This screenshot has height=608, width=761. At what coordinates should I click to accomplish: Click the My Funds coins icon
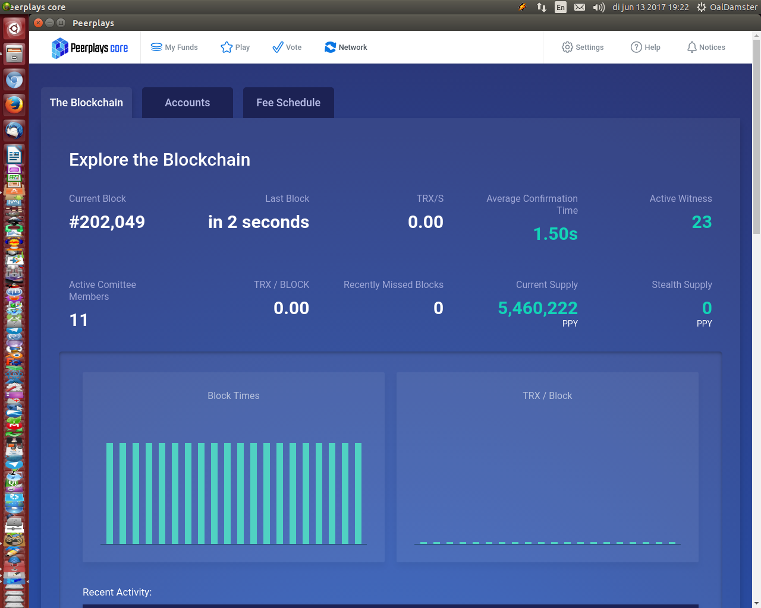point(156,47)
